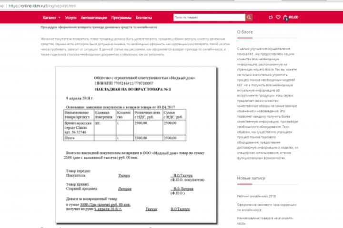Screen dimensions: 343x228
Task: Click the Старший продавец label
Action: pyautogui.click(x=81, y=189)
